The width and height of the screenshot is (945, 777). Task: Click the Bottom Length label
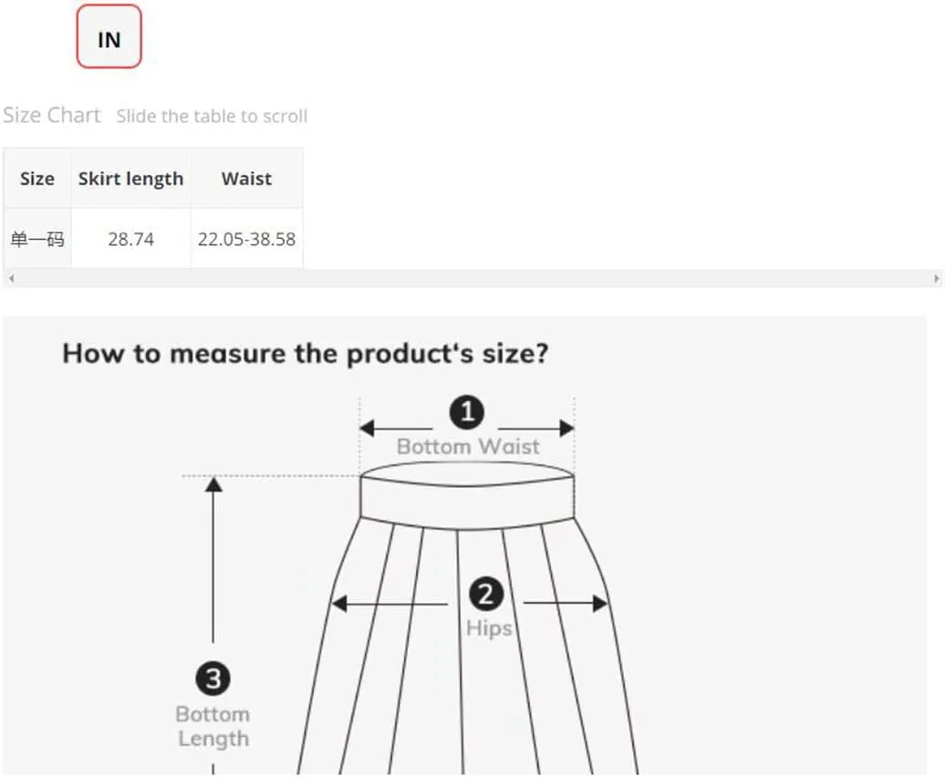(x=213, y=726)
